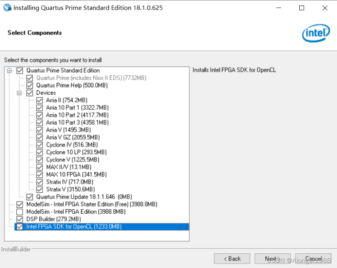Uncheck Arria 10 Part 1 checkbox
Screen dimensions: 337x268
[x=40, y=108]
